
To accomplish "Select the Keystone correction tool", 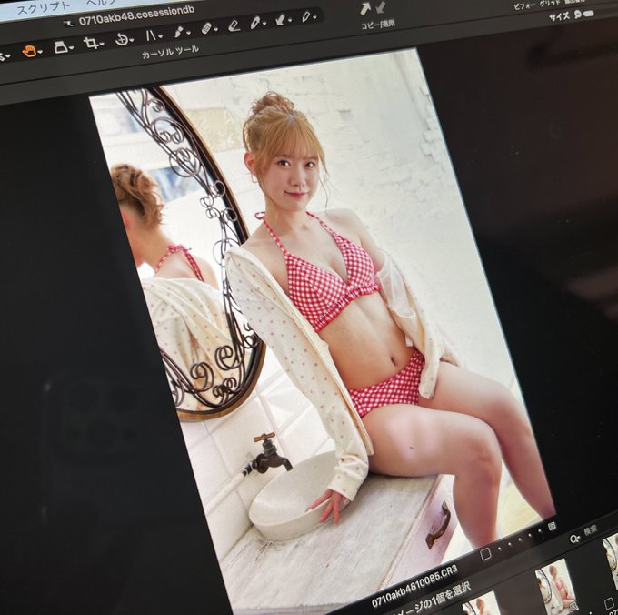I will [61, 47].
